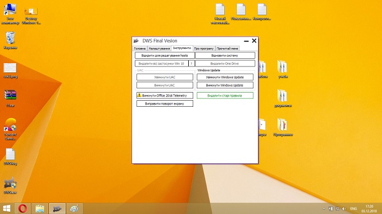This screenshot has width=382, height=214.
Task: Click the taskbar clock and date
Action: point(369,209)
